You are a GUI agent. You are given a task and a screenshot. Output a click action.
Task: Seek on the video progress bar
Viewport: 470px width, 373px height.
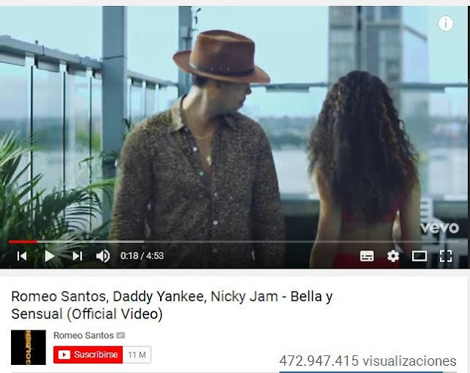point(234,242)
